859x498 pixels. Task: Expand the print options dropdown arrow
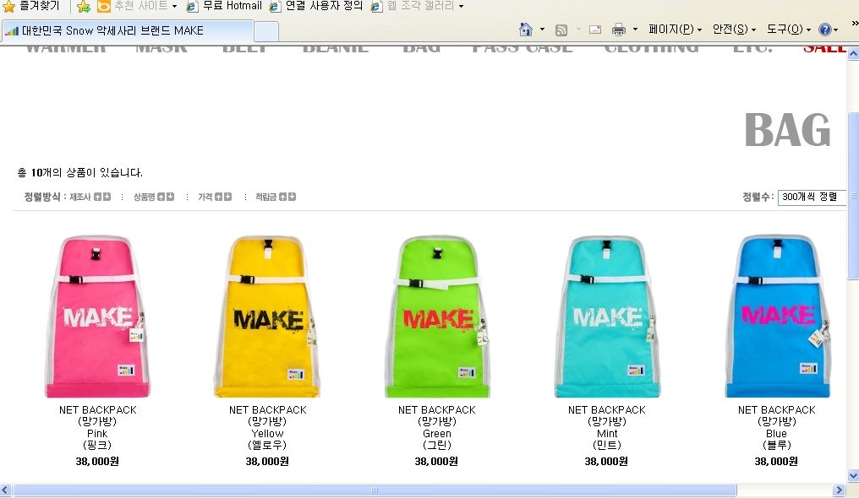(636, 30)
